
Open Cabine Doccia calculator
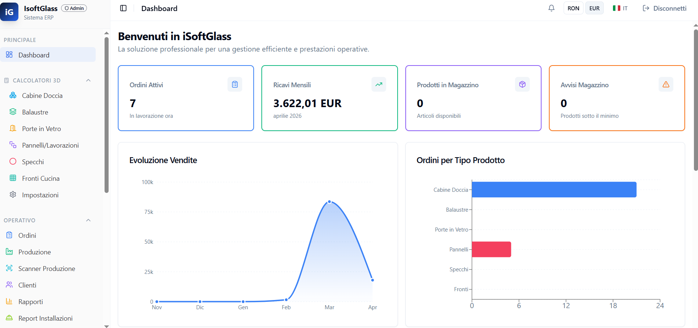coord(42,96)
